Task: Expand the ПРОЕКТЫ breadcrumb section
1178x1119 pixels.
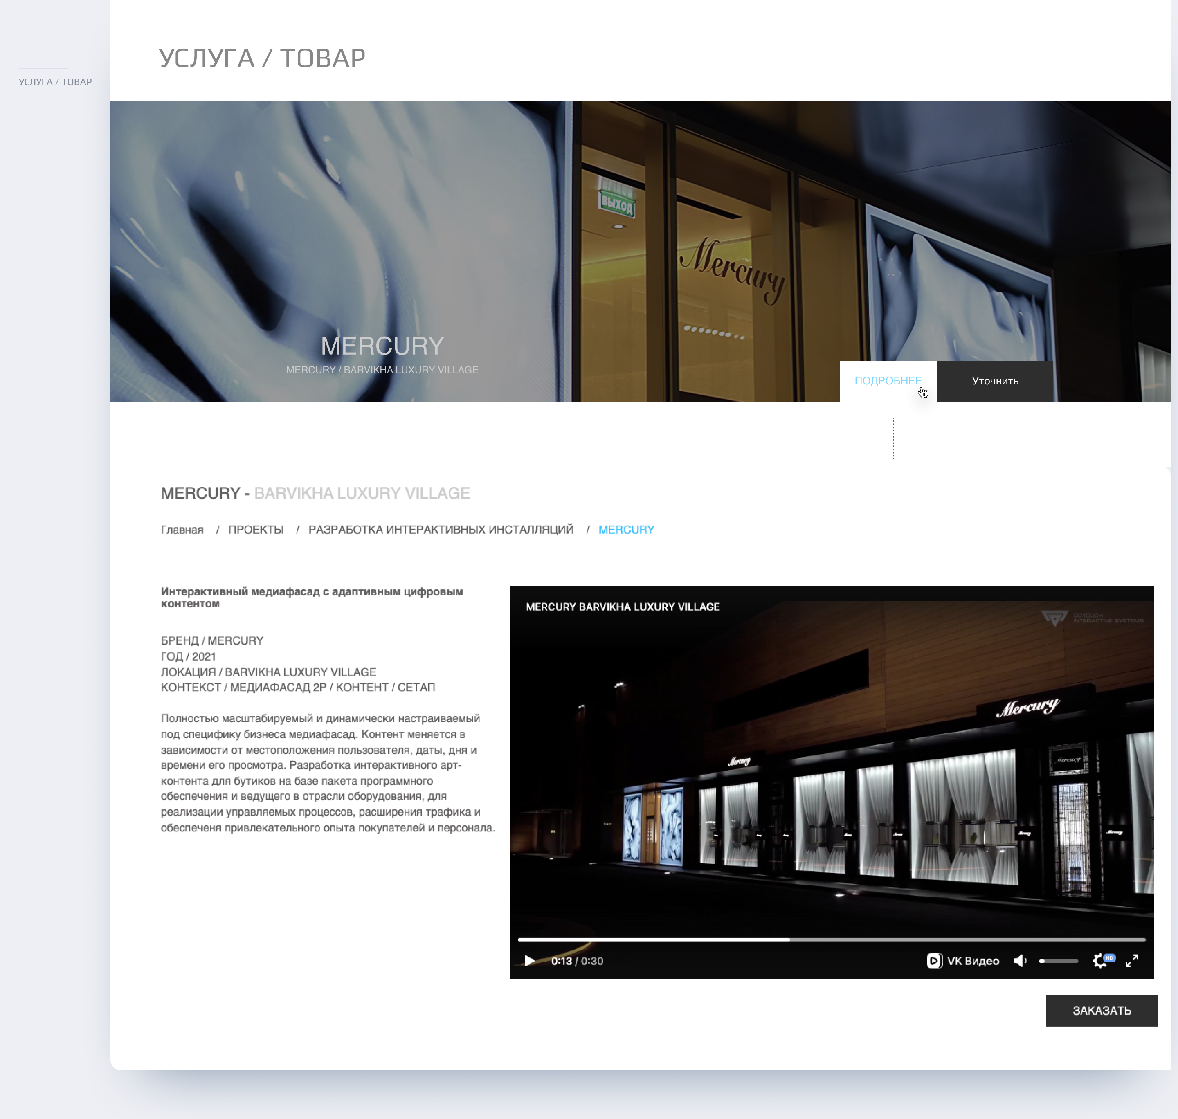Action: click(256, 529)
